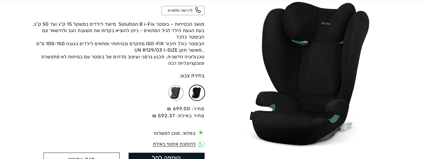
Task: Click the dark הוספה לסל add-to-cart button
Action: coord(166,156)
